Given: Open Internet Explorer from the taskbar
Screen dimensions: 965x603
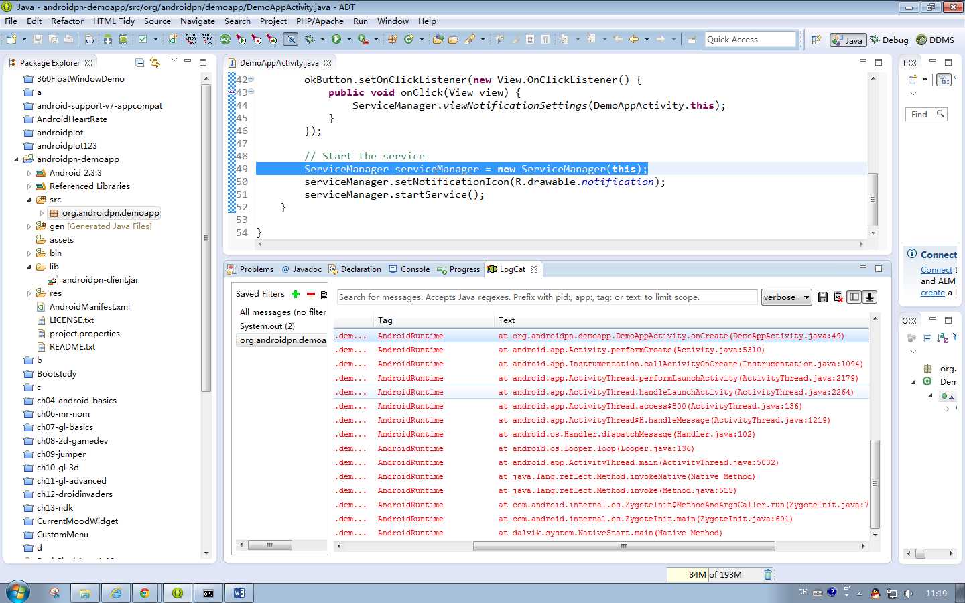Looking at the screenshot, I should 116,593.
